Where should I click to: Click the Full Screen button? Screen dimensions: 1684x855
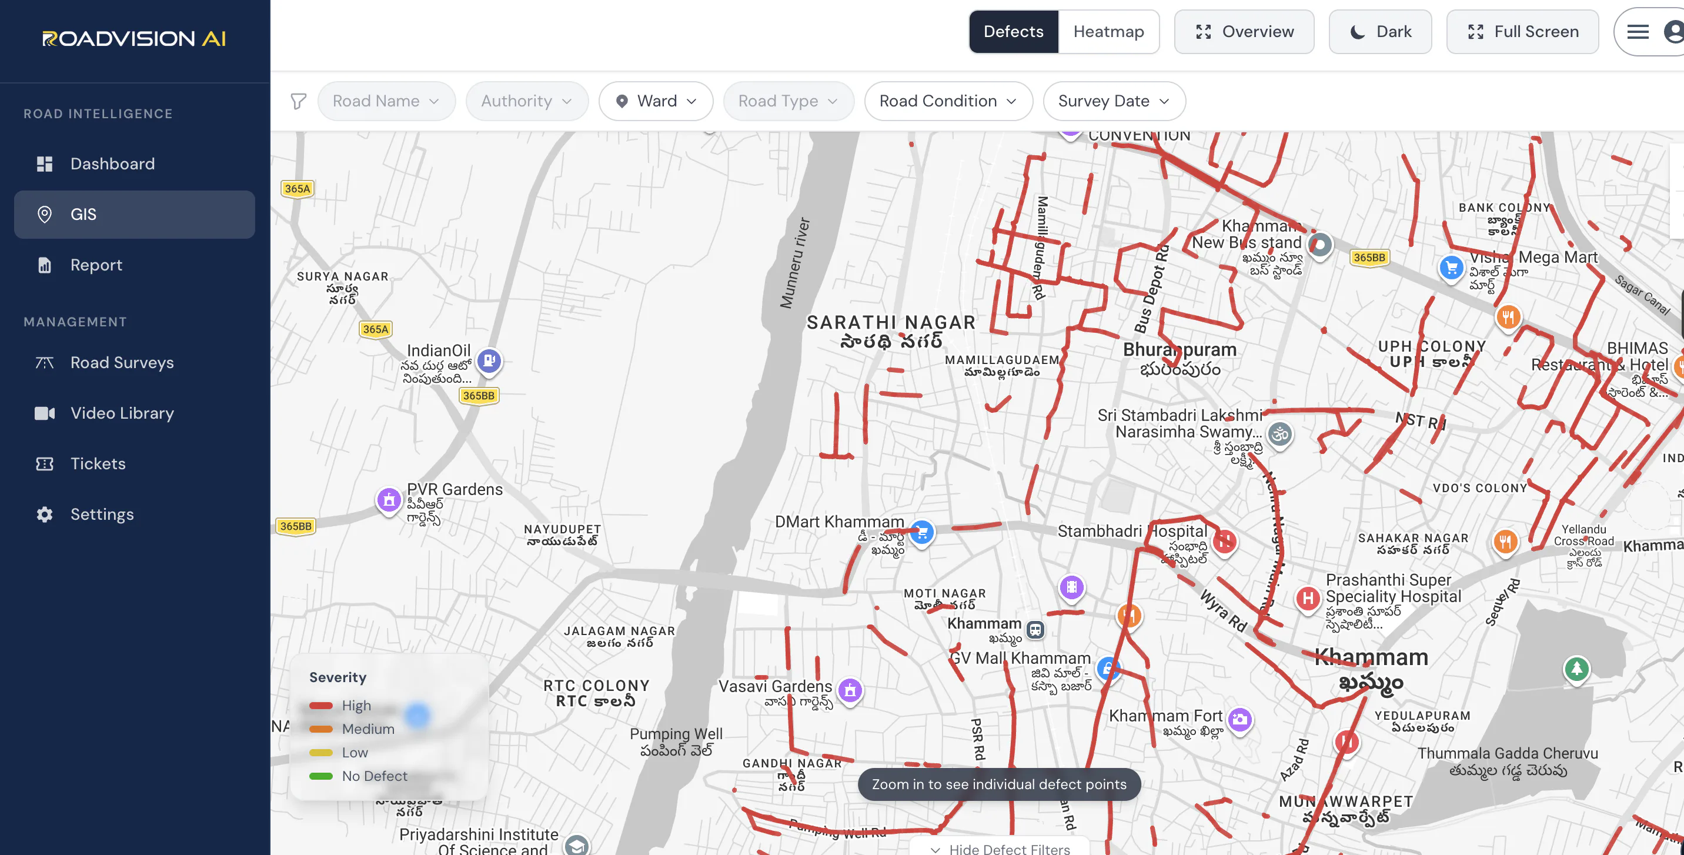point(1522,31)
